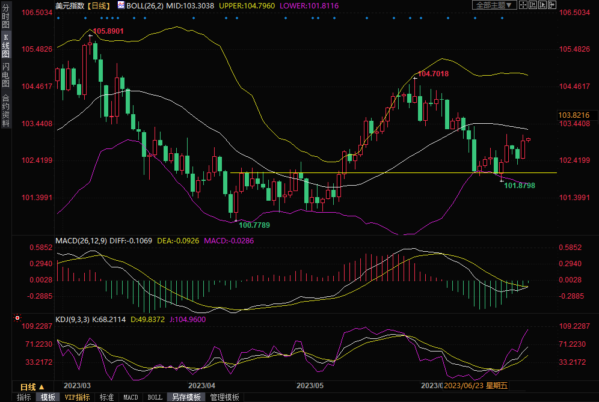Click the 另存模板 button
This screenshot has height=402, width=599.
(x=186, y=397)
